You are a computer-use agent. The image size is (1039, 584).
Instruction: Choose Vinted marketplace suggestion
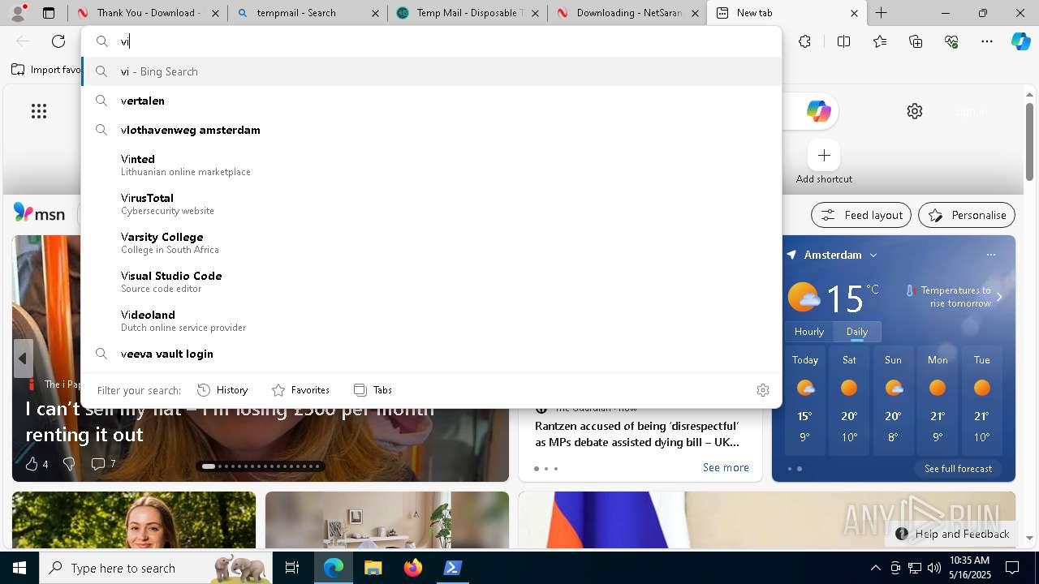431,165
